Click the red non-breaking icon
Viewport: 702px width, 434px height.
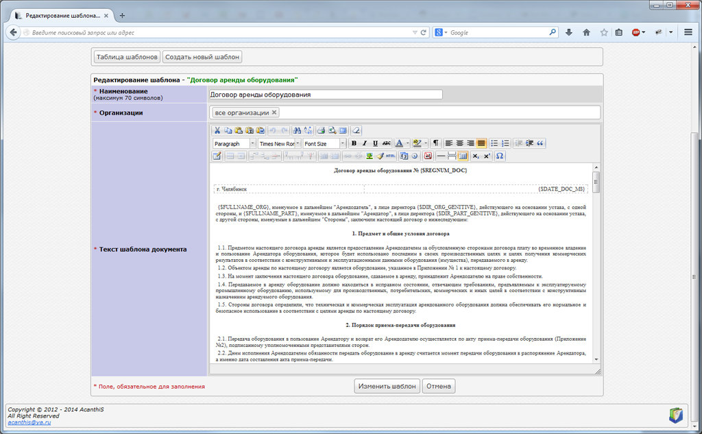pyautogui.click(x=428, y=156)
